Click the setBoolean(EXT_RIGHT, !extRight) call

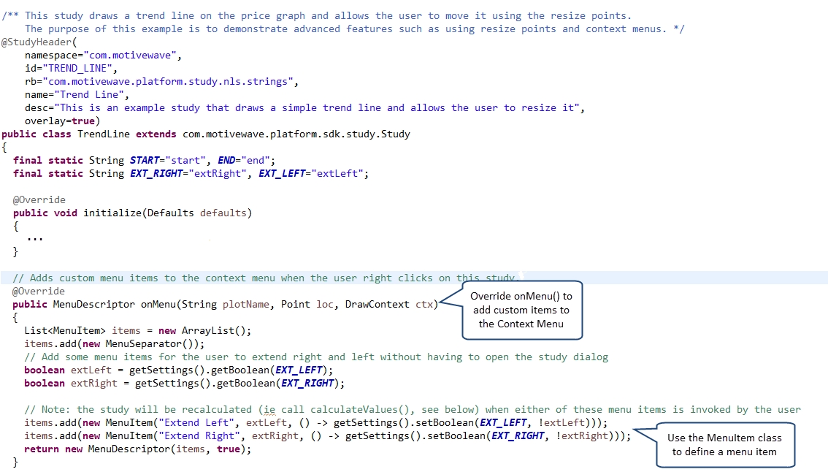[523, 436]
